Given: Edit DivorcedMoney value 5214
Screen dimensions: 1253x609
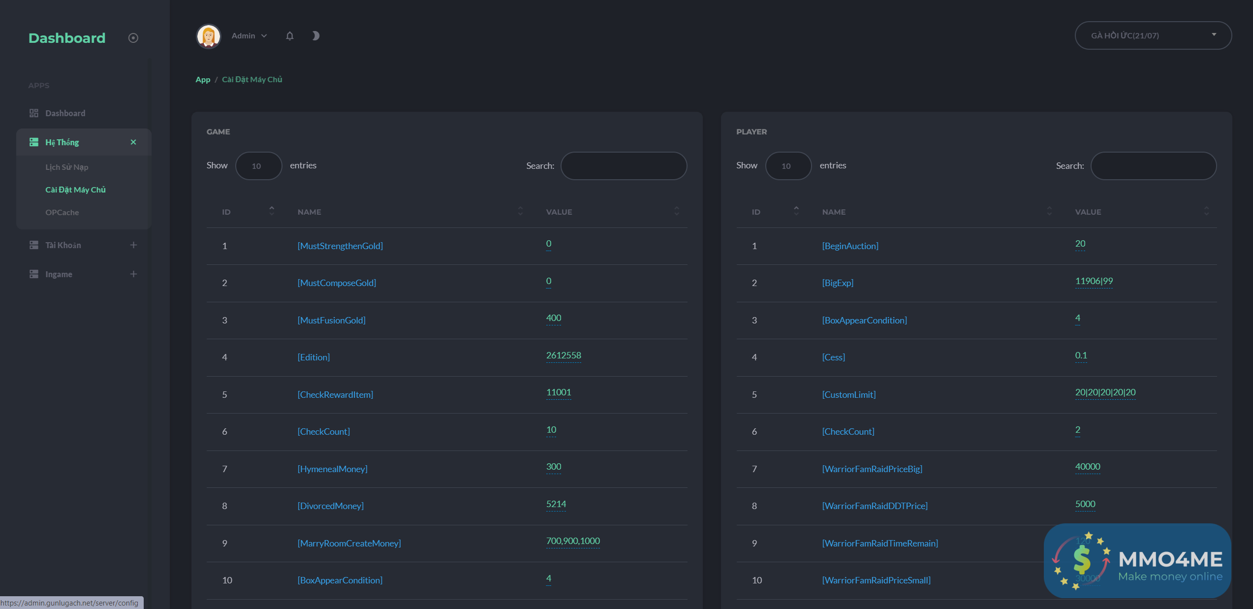Looking at the screenshot, I should pyautogui.click(x=556, y=504).
